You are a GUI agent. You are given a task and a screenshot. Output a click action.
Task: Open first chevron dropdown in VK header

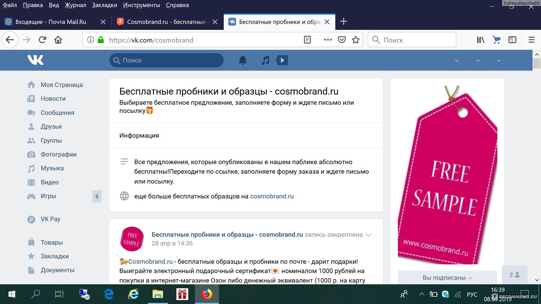[457, 61]
